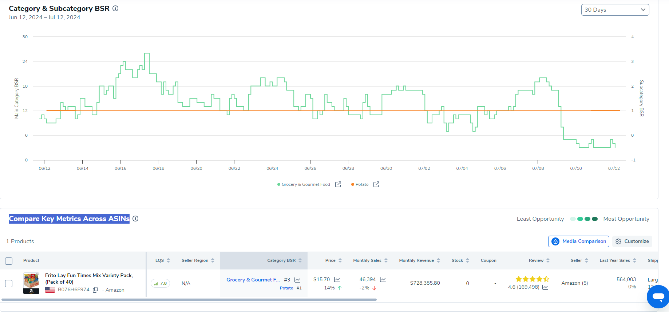669x312 pixels.
Task: Click the five-star rating display
Action: tap(532, 279)
